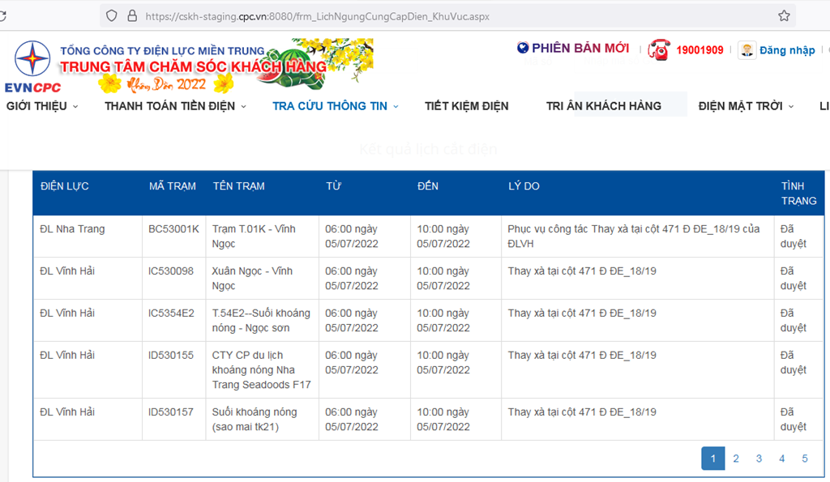Expand Tra cứu thông tin menu

(336, 106)
